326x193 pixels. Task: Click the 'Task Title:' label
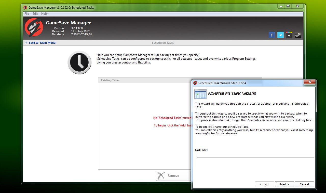201,150
